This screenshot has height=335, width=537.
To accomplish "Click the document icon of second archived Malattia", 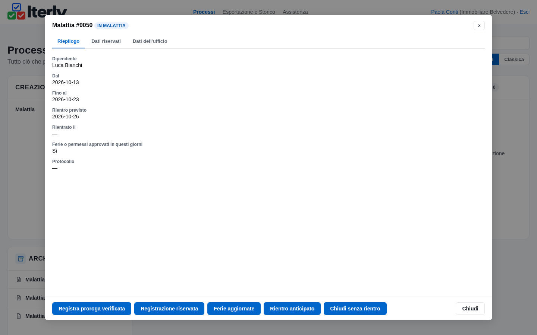I will click(x=19, y=298).
